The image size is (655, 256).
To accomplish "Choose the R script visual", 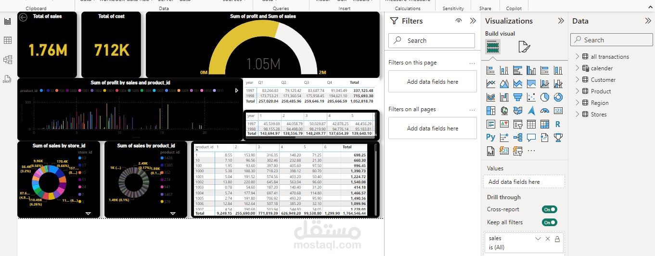I will [x=558, y=124].
